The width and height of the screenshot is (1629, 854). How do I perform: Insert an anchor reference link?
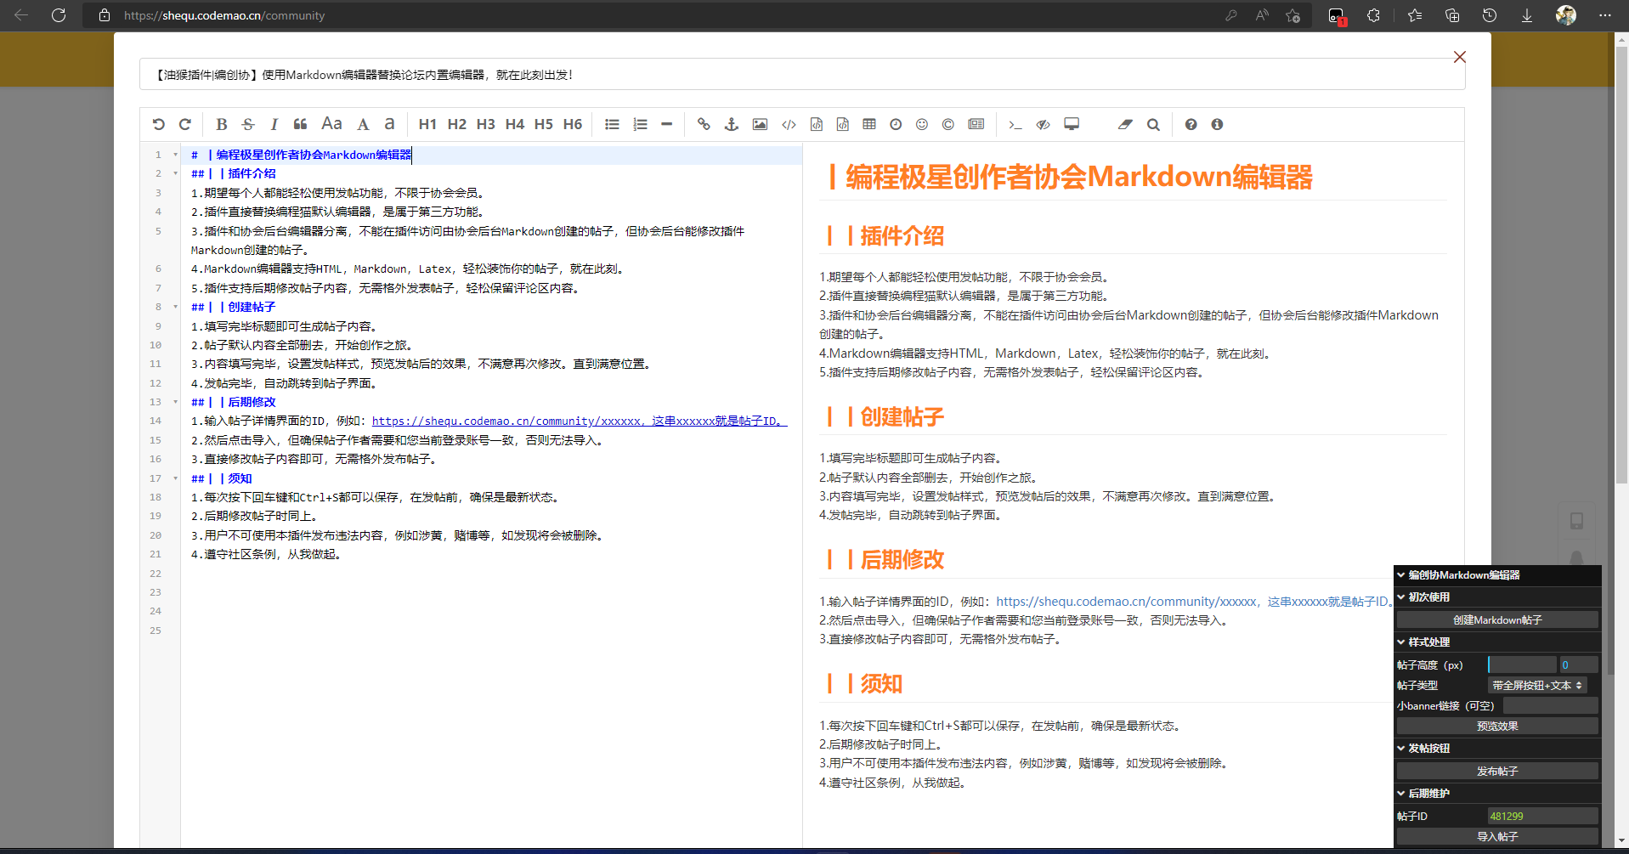[732, 124]
